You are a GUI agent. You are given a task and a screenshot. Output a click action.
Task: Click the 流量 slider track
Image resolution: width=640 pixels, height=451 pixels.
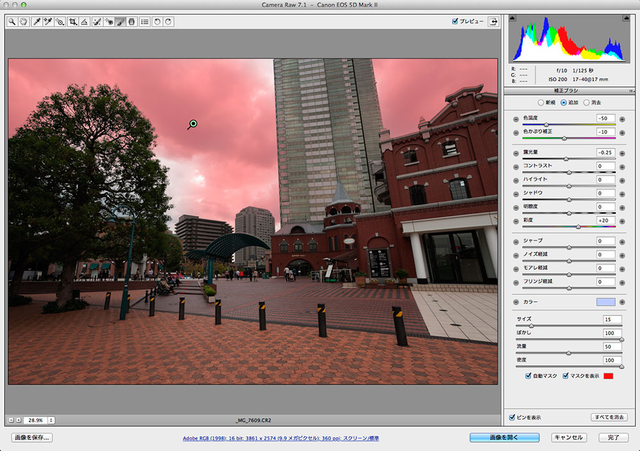[x=569, y=352]
